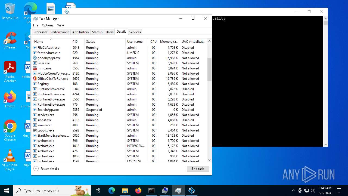Open CCleaner desktop shortcut

(10, 40)
